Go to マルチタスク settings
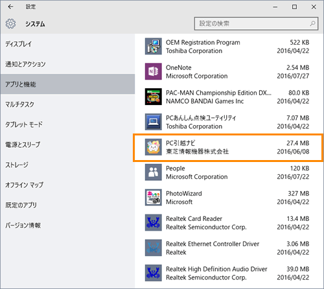 click(x=67, y=104)
